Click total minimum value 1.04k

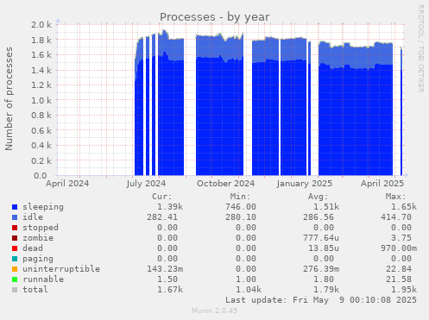(249, 290)
